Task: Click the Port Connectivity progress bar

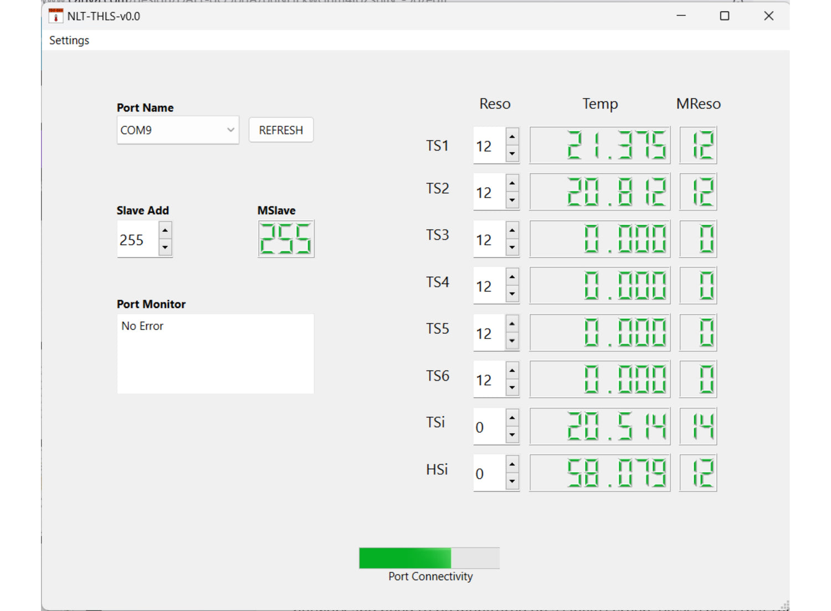Action: point(429,558)
